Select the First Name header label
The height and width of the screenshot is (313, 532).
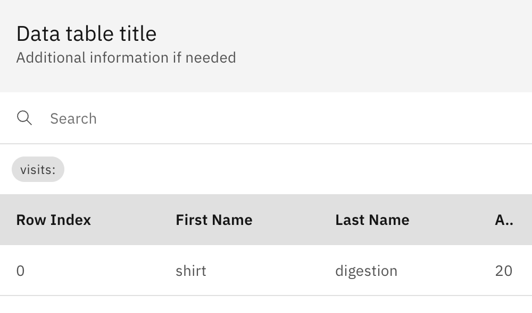click(214, 220)
